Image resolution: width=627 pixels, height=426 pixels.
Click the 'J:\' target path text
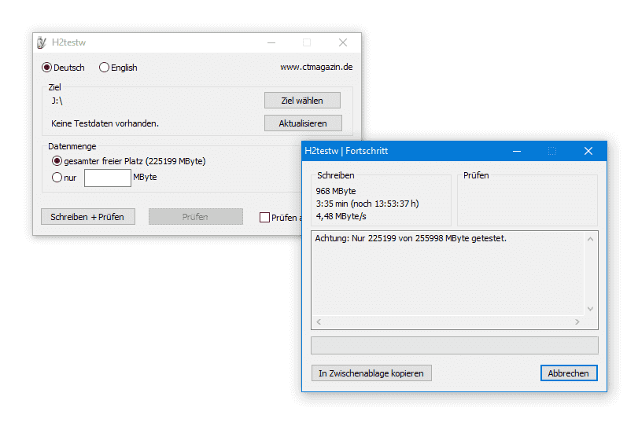point(57,101)
